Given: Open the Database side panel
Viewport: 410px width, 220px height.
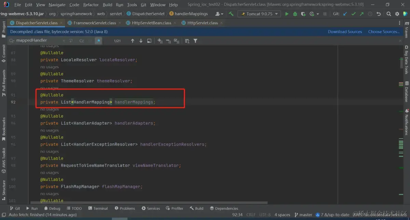Looking at the screenshot, I should (x=407, y=92).
